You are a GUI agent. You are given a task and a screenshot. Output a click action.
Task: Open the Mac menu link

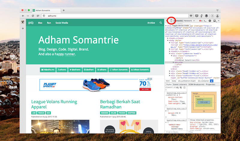click(40, 23)
